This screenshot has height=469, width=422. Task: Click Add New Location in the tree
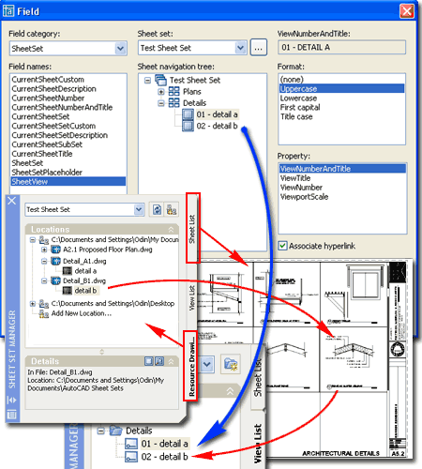coord(82,313)
